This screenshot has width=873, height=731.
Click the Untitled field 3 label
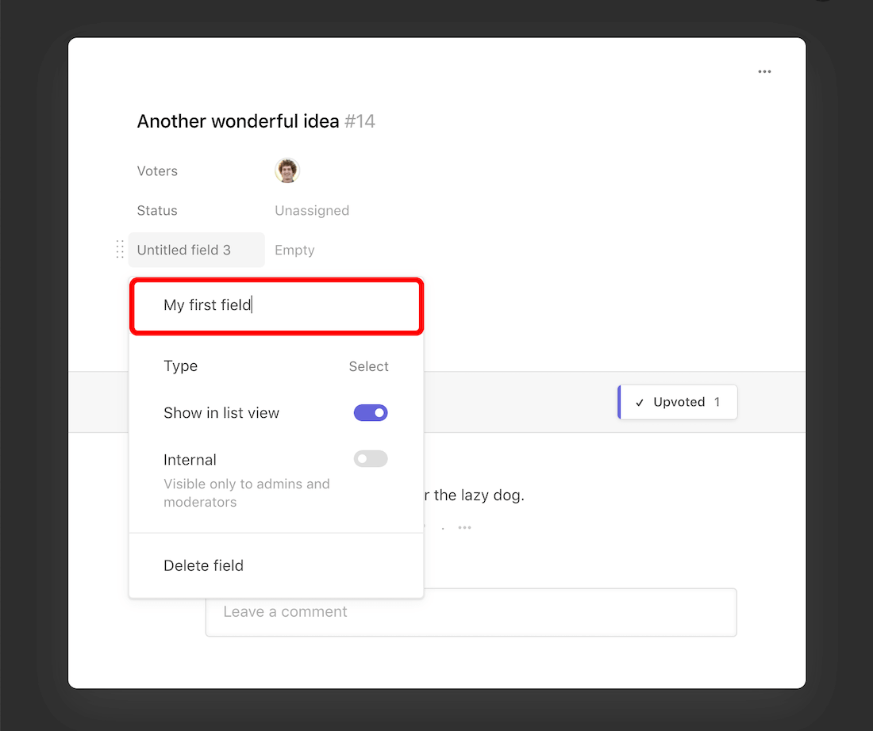196,250
